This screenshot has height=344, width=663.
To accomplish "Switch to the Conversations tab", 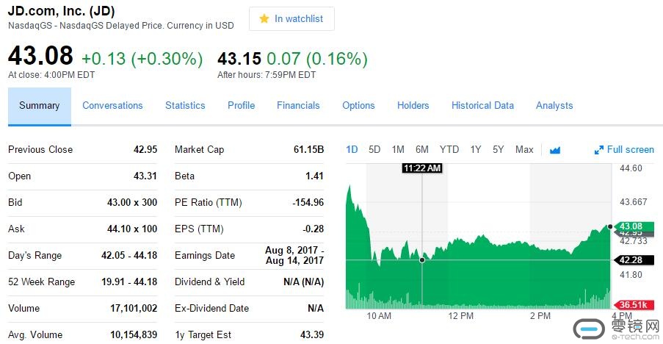I will [112, 106].
